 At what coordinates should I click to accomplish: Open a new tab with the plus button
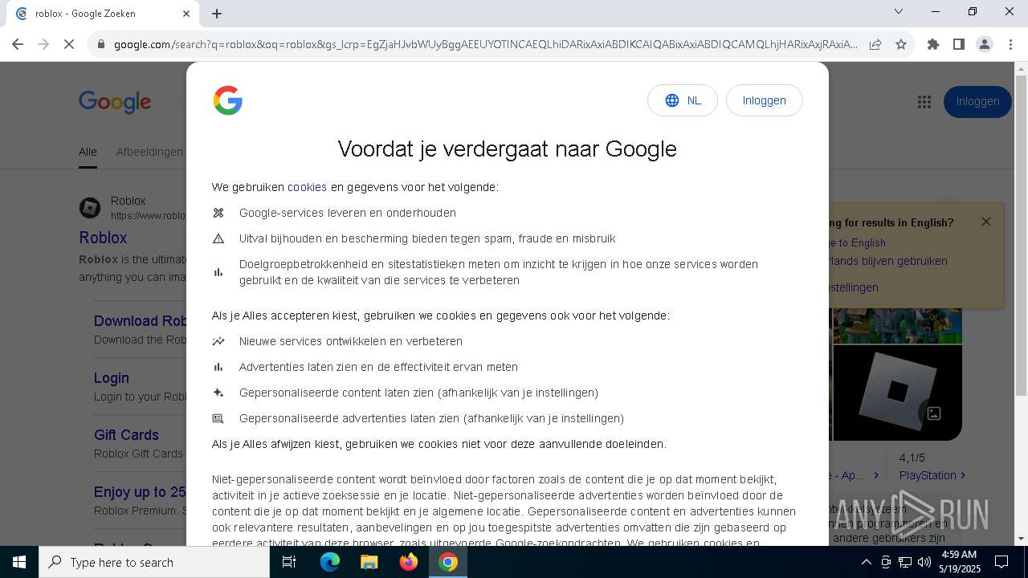[x=217, y=14]
